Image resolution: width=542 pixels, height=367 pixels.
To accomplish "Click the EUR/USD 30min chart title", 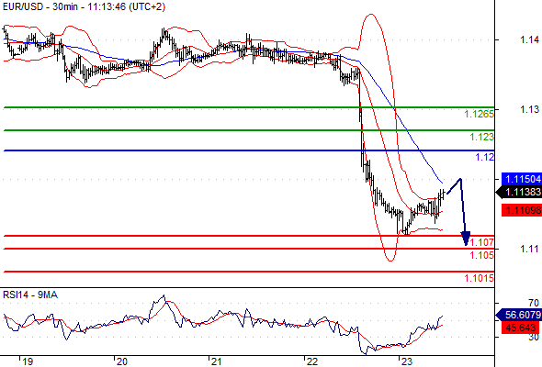I will pyautogui.click(x=84, y=6).
